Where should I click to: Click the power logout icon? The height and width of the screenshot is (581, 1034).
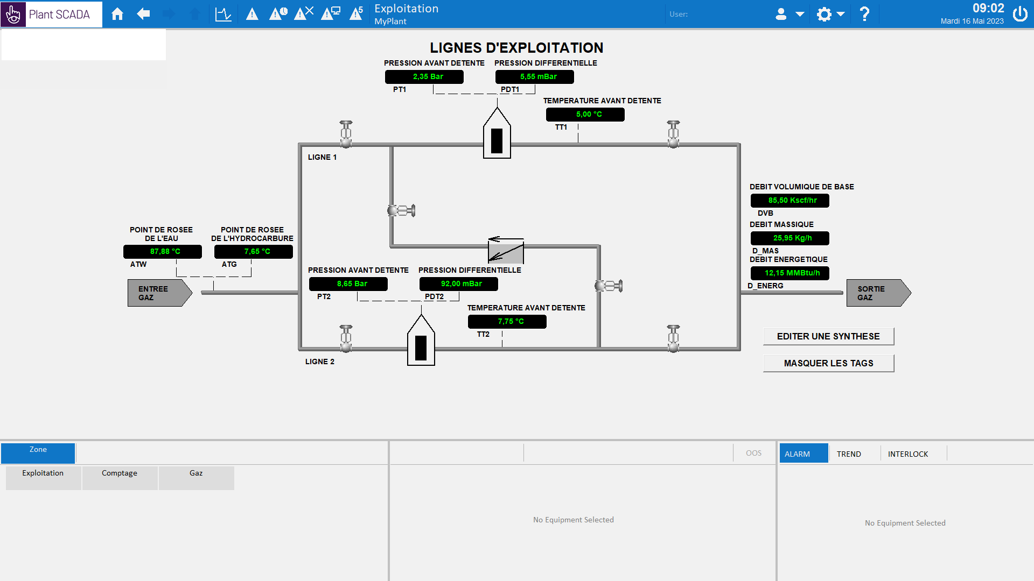pyautogui.click(x=1020, y=14)
